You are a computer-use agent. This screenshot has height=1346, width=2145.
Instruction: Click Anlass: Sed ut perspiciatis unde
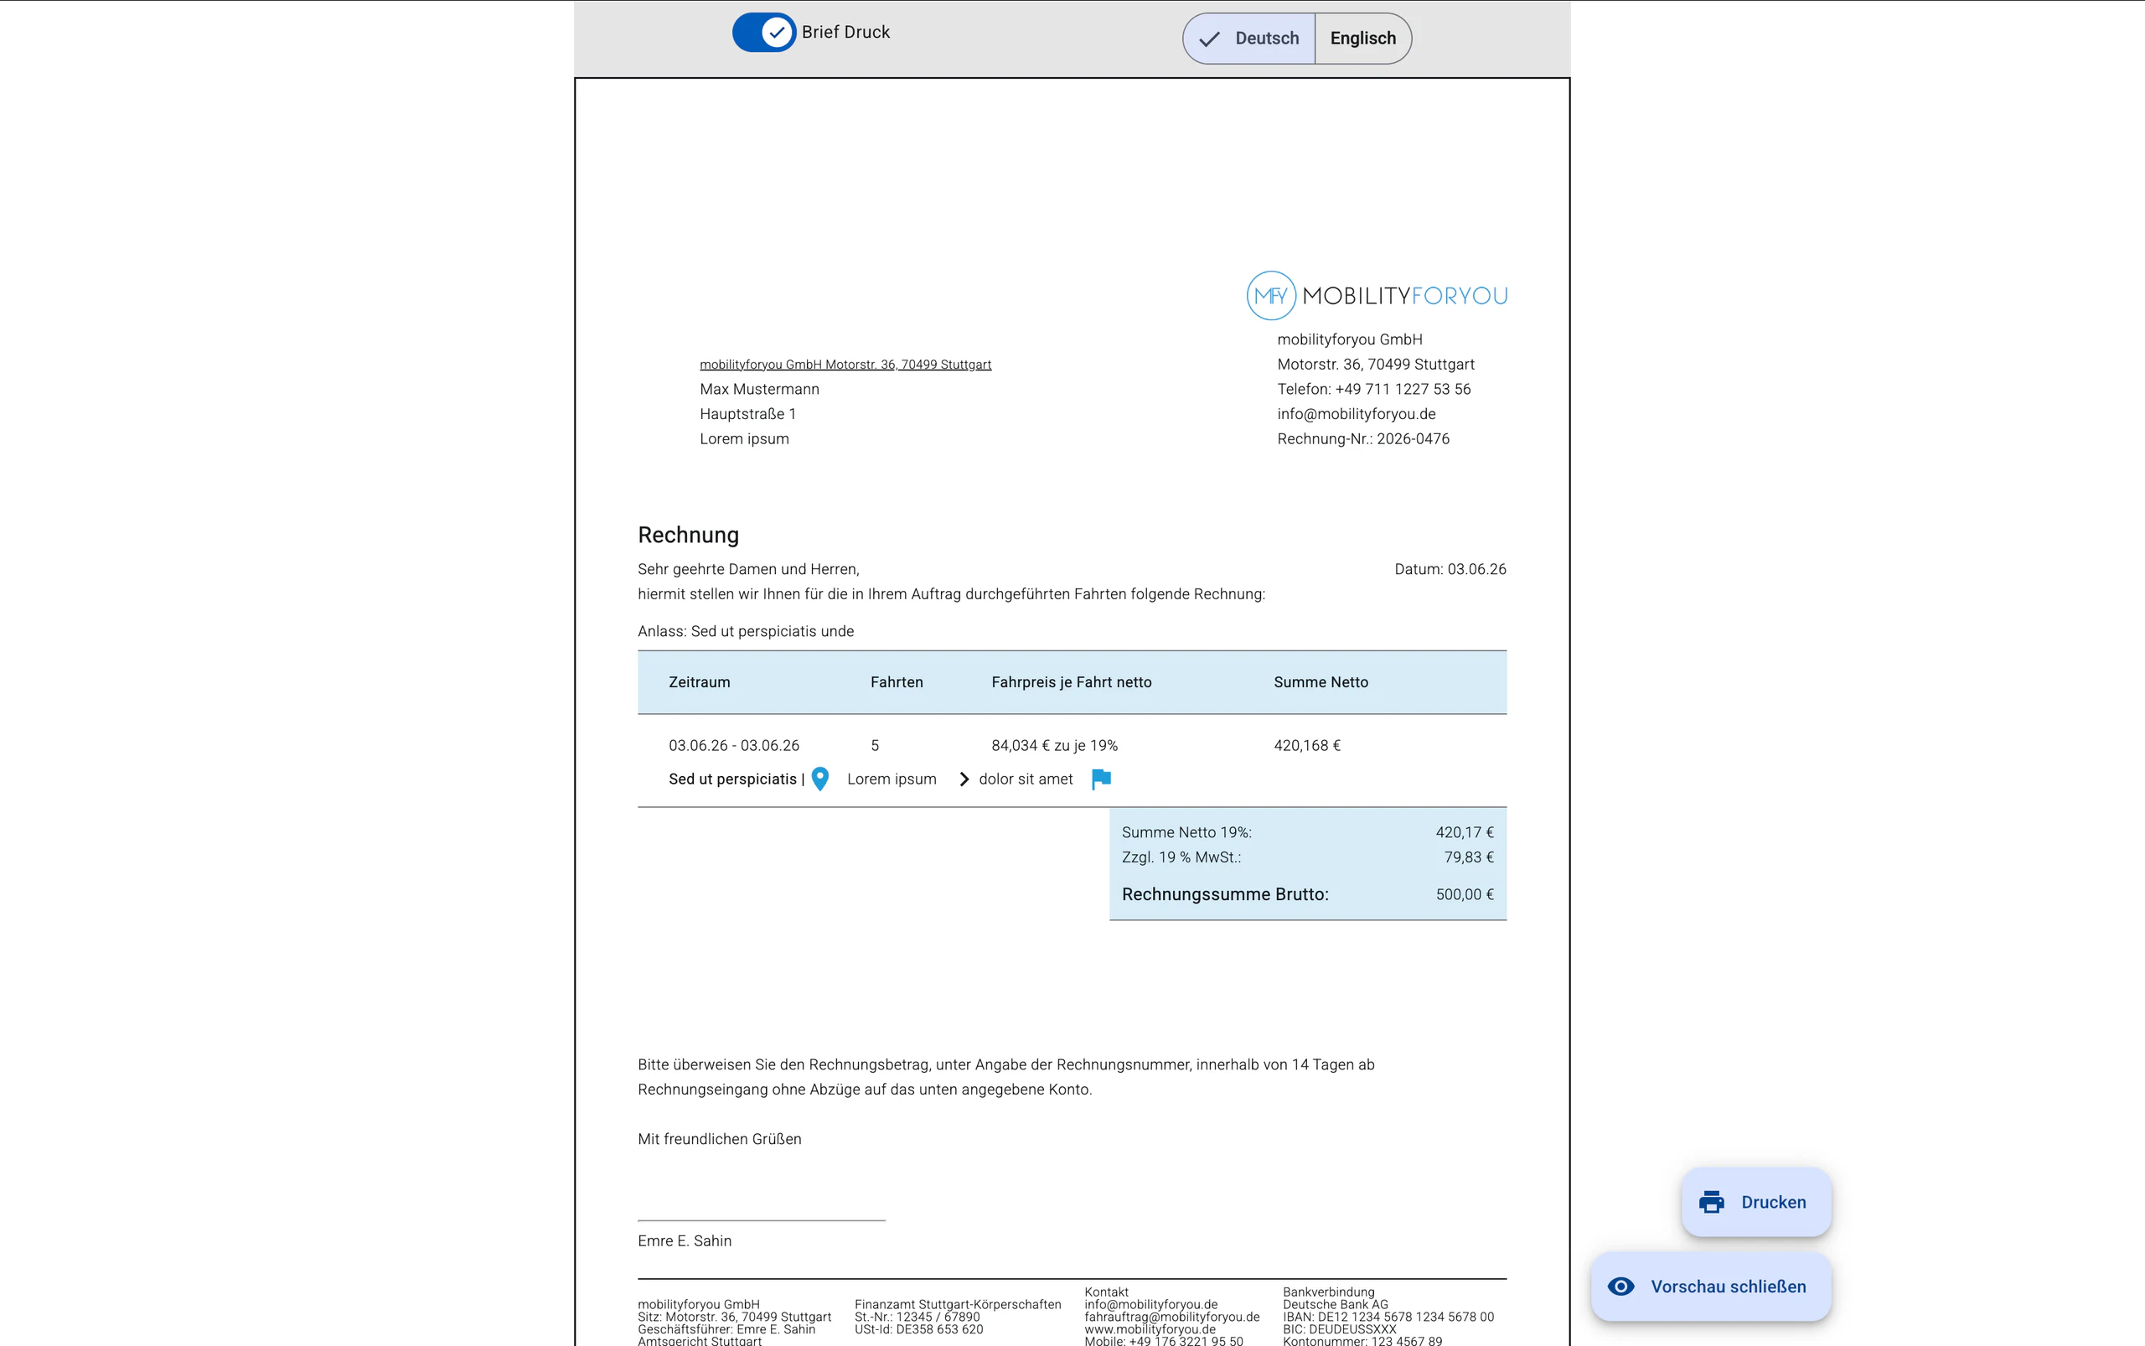click(745, 631)
